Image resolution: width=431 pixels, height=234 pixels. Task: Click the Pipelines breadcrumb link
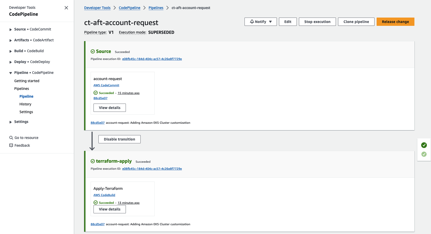tap(156, 8)
